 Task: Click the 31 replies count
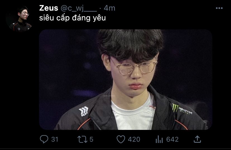click(x=55, y=139)
